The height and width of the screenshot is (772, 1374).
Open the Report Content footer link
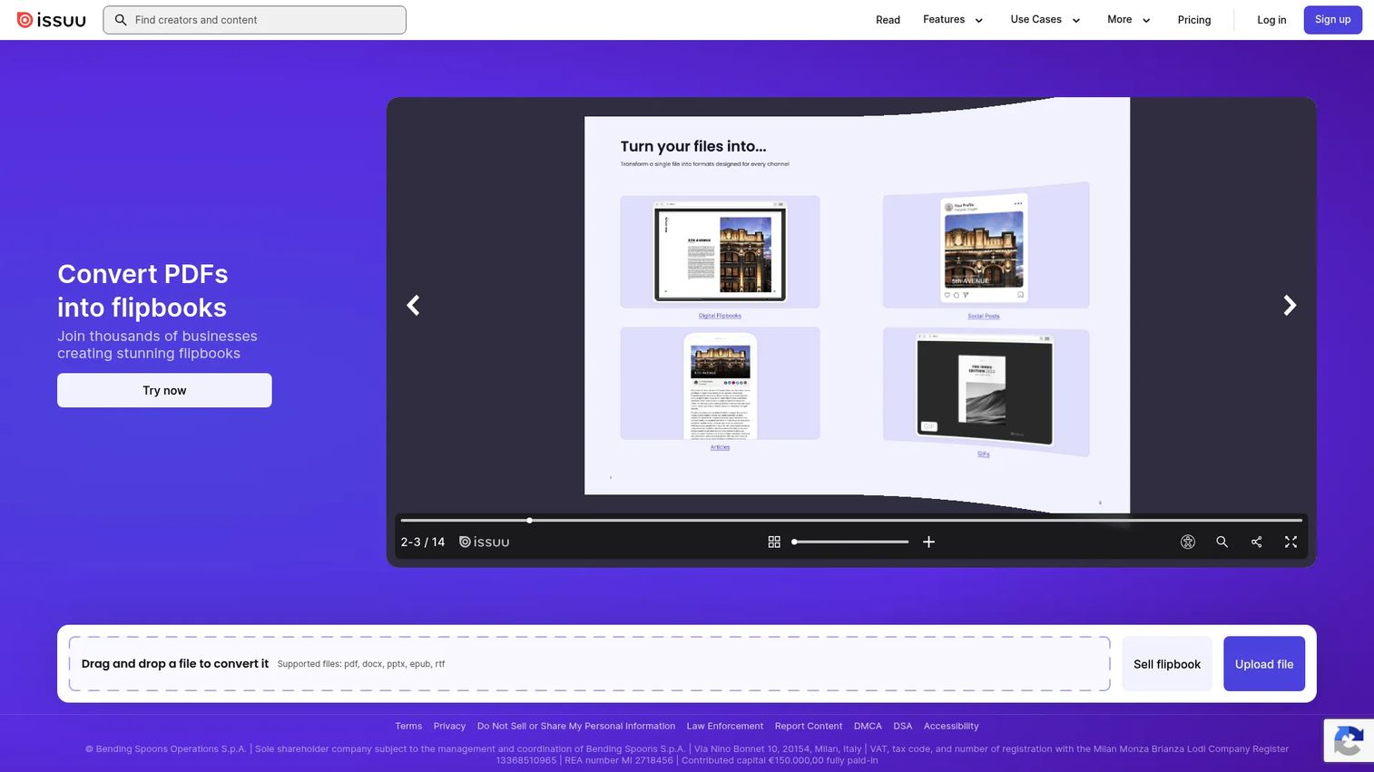tap(809, 726)
